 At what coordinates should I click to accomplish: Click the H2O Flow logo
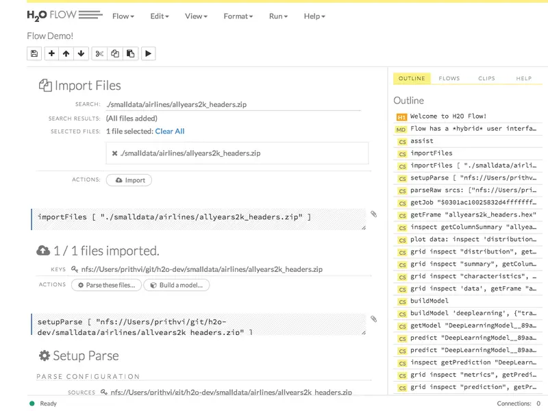click(64, 15)
